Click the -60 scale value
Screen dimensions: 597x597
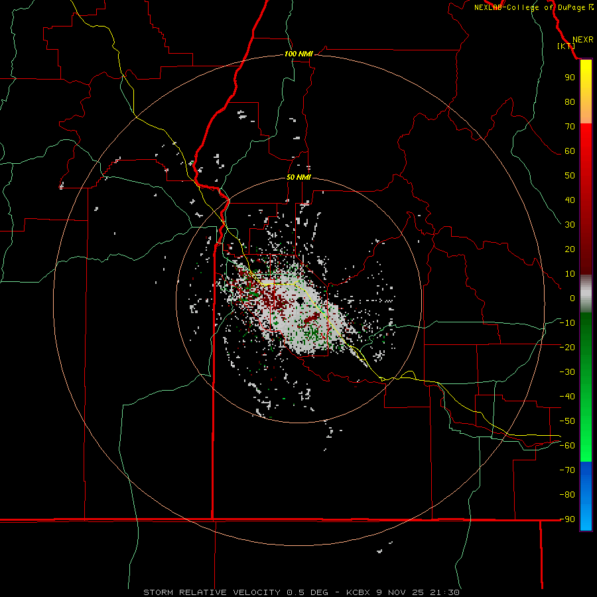tap(567, 446)
